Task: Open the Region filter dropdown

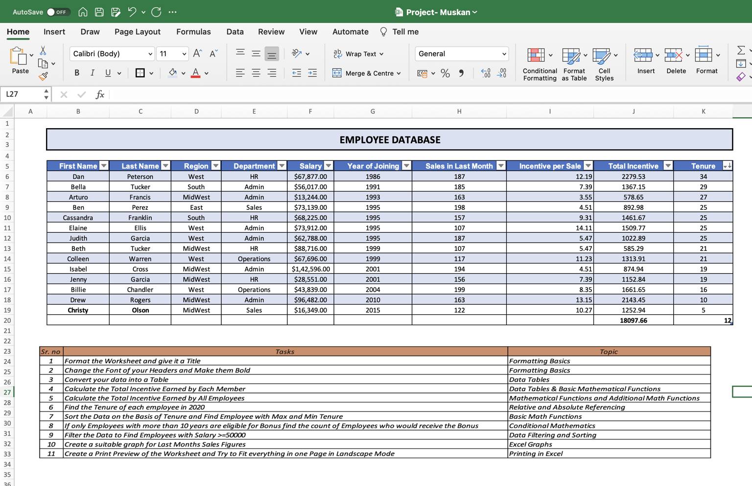Action: pyautogui.click(x=216, y=166)
